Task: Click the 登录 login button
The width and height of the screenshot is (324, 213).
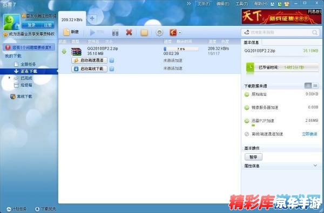Action: [x=31, y=25]
